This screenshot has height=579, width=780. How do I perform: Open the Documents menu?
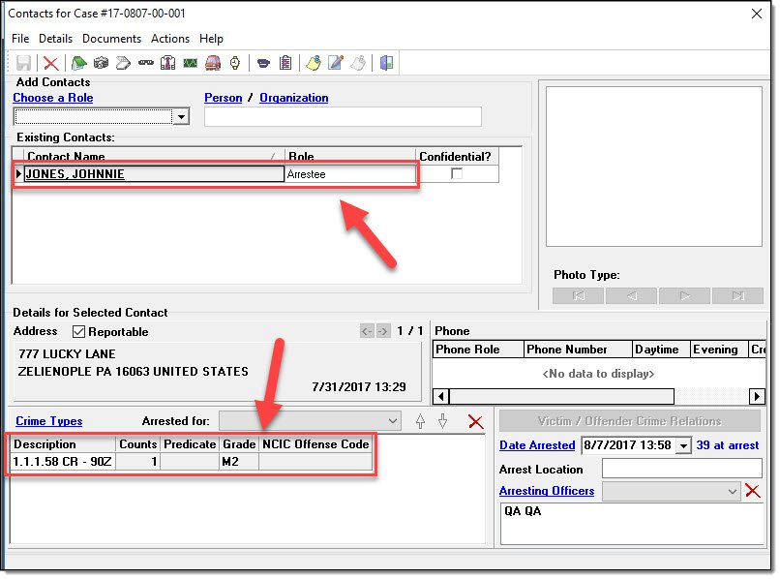tap(111, 39)
